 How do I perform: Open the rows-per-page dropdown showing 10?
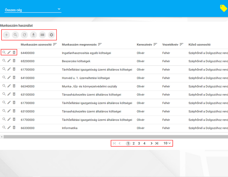(x=167, y=143)
